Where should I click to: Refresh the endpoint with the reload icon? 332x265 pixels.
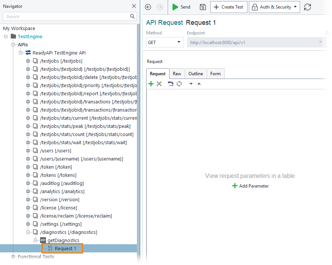(x=307, y=7)
